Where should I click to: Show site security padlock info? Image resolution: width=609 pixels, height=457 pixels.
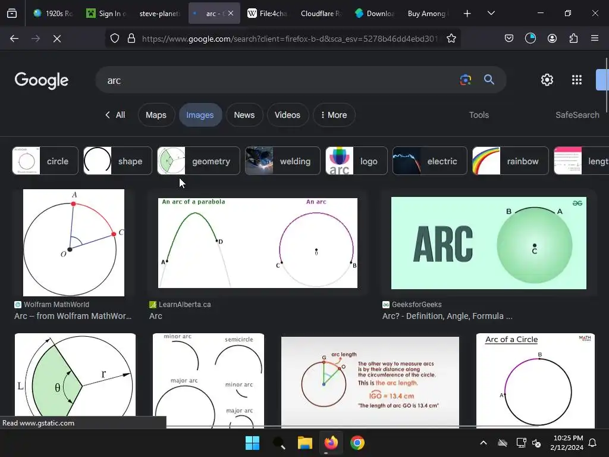pyautogui.click(x=131, y=39)
